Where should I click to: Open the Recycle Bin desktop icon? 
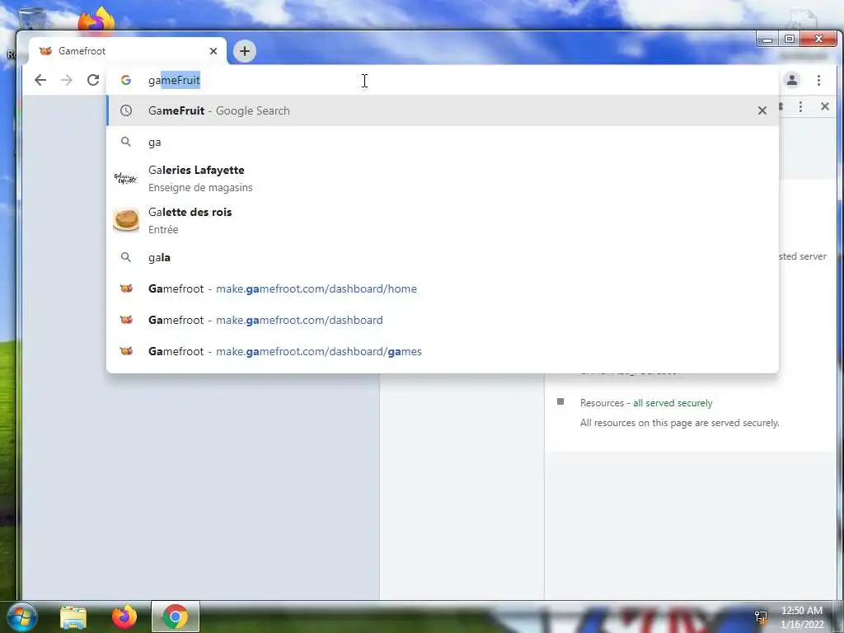tap(32, 21)
